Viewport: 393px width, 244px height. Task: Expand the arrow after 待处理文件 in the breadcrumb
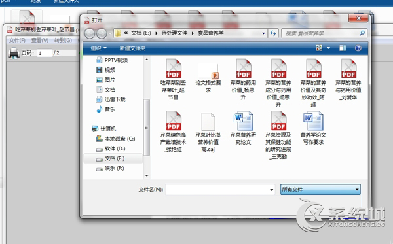click(193, 33)
